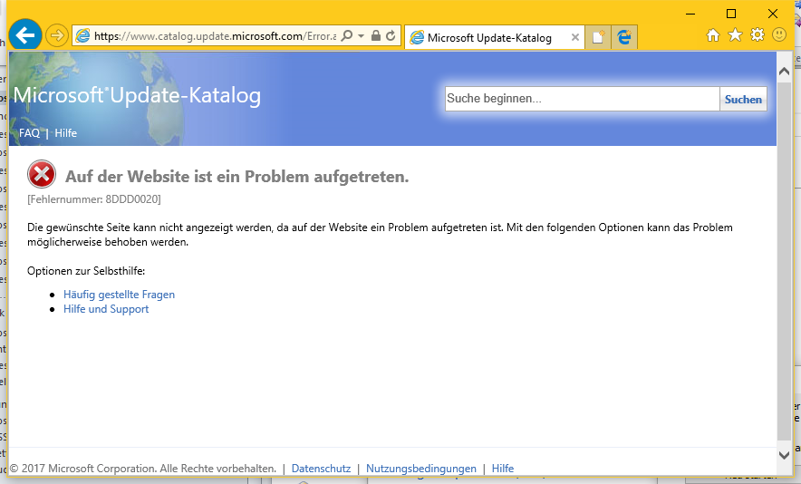Click the heading 'Auf der Website ist ein Problem aufgetreten.'
The image size is (801, 484).
(237, 177)
